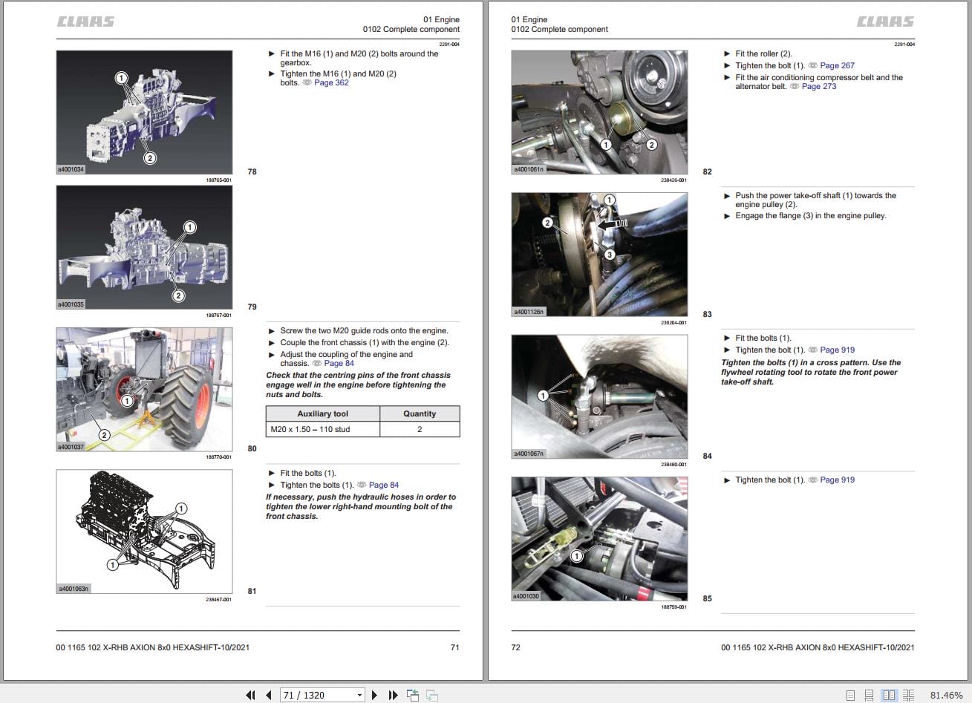
Task: Switch off facing pages display
Action: 850,695
